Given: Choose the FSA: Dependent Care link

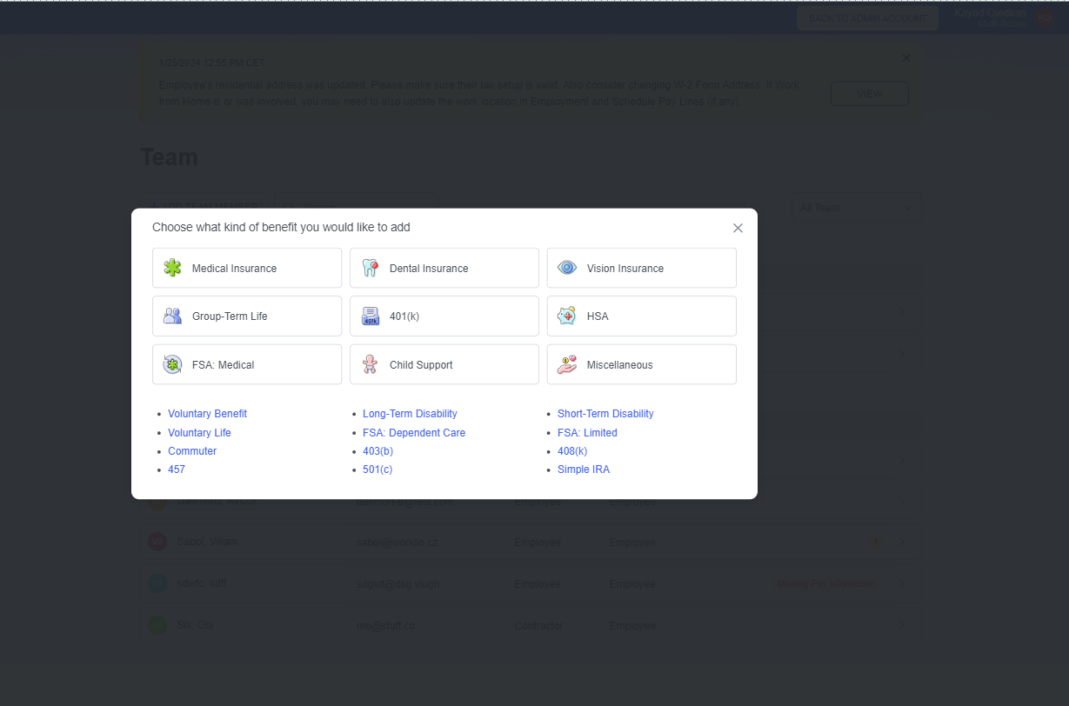Looking at the screenshot, I should coord(414,433).
